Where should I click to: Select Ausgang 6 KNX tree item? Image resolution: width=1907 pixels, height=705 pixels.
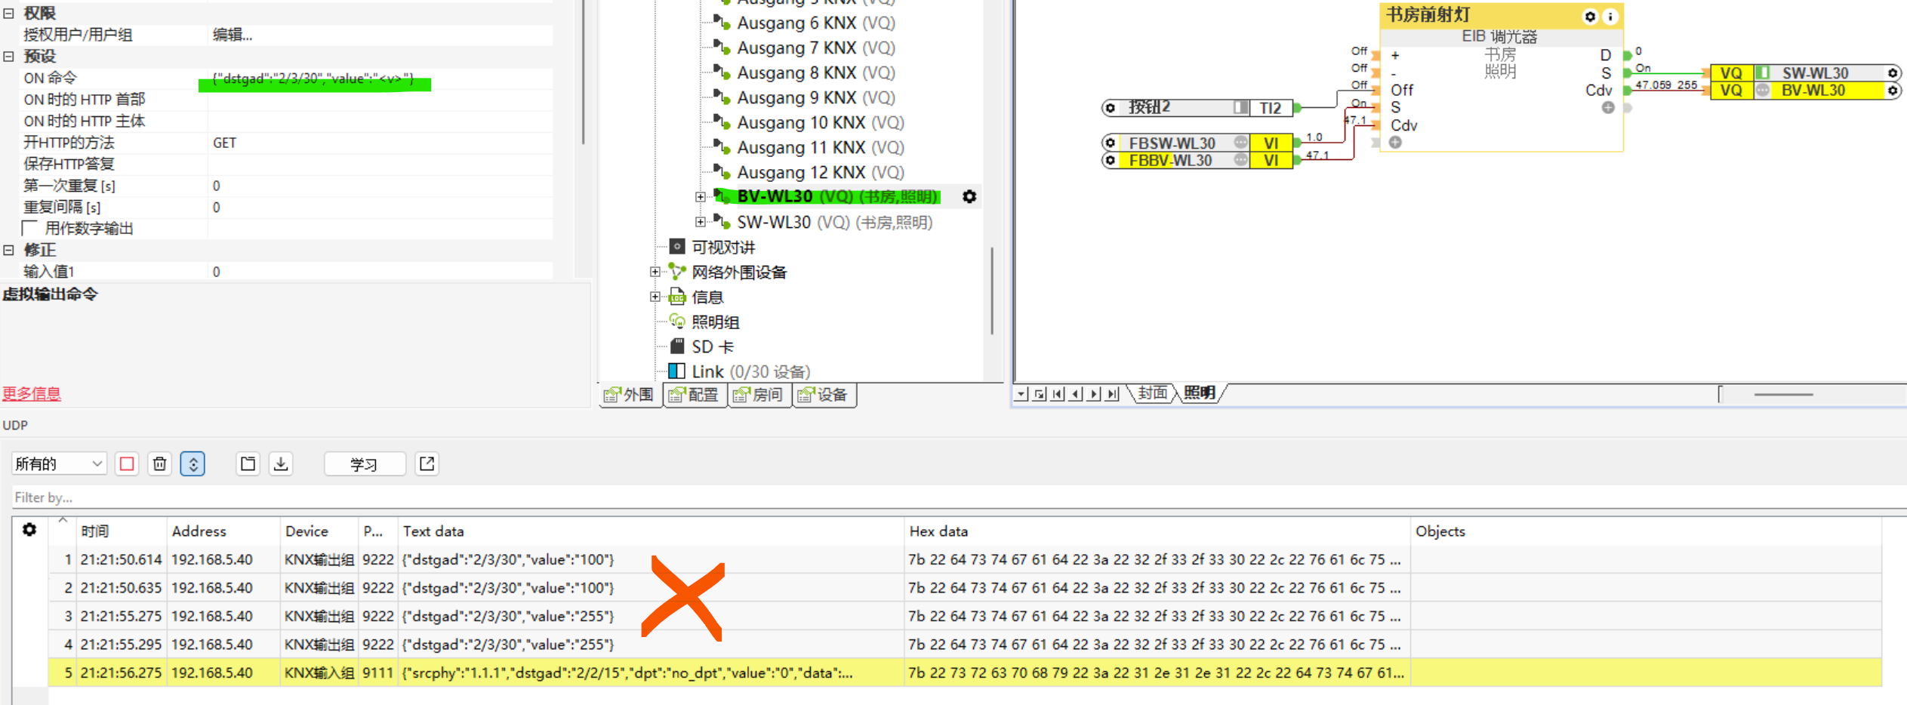(815, 23)
